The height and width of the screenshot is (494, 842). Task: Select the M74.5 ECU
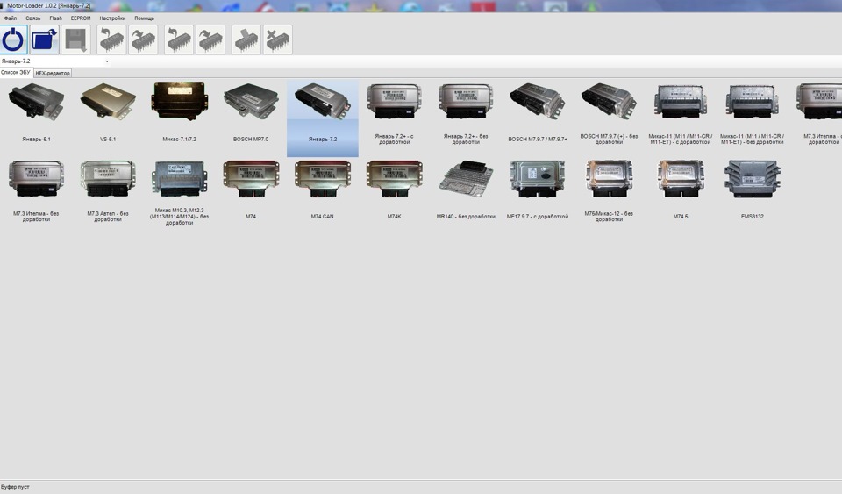(681, 190)
